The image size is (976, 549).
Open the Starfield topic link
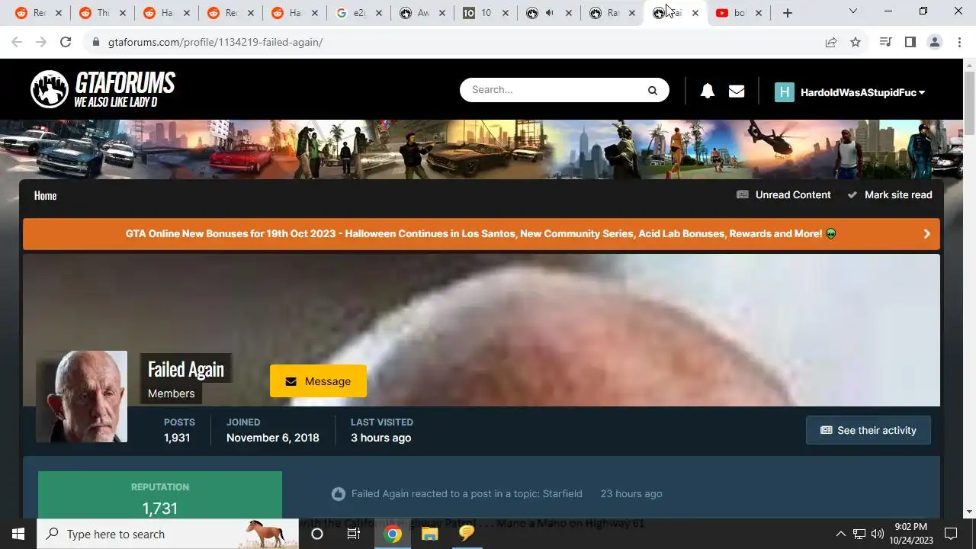[x=562, y=494]
